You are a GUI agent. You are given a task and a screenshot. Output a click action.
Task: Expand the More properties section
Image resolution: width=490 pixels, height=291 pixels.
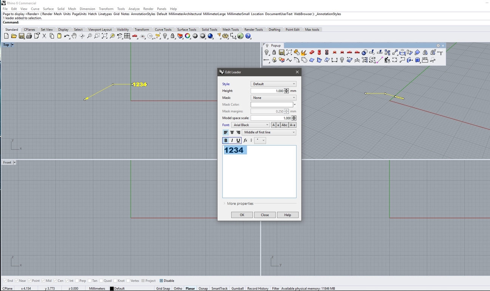[x=240, y=204]
